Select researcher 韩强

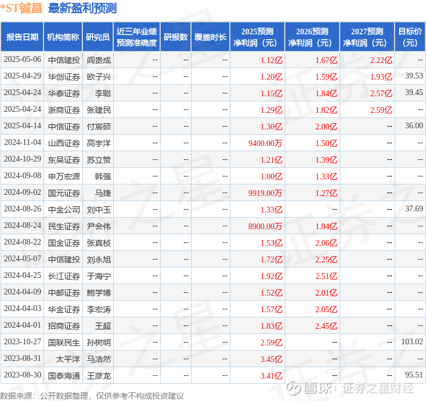(x=103, y=176)
